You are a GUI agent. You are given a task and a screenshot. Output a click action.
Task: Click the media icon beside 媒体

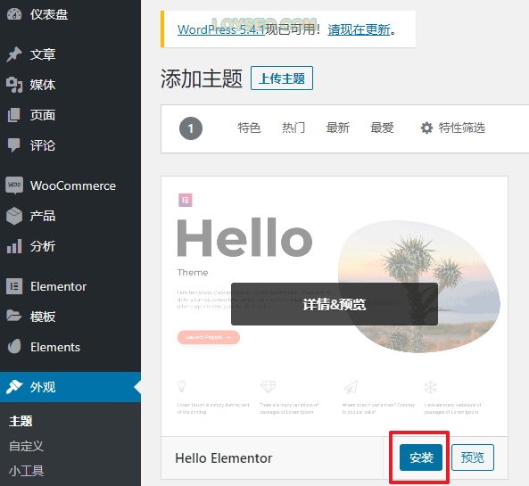pos(14,85)
